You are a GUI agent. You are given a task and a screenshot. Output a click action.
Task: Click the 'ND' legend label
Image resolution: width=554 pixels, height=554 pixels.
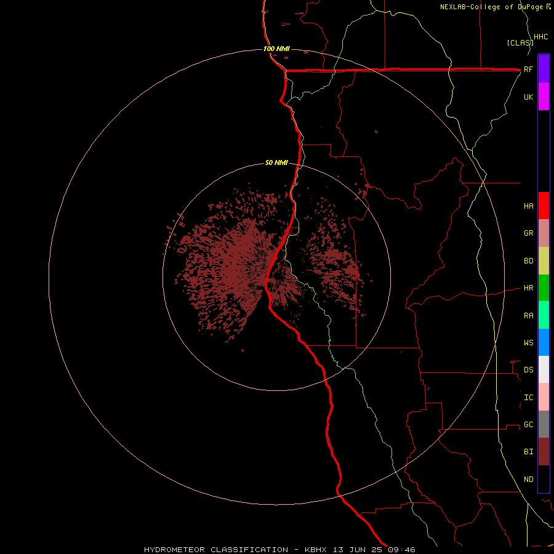(528, 480)
